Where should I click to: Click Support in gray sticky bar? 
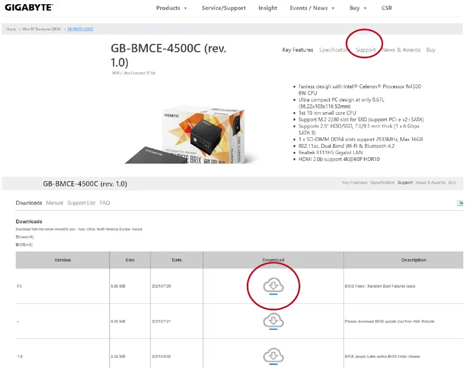coord(405,182)
